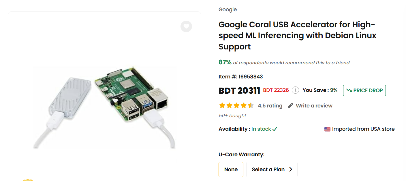The height and width of the screenshot is (181, 406).
Task: Click the Google Coral USB Accelerator title
Action: point(298,36)
